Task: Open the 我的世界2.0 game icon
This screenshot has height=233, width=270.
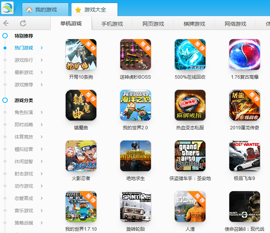Action: 136,105
